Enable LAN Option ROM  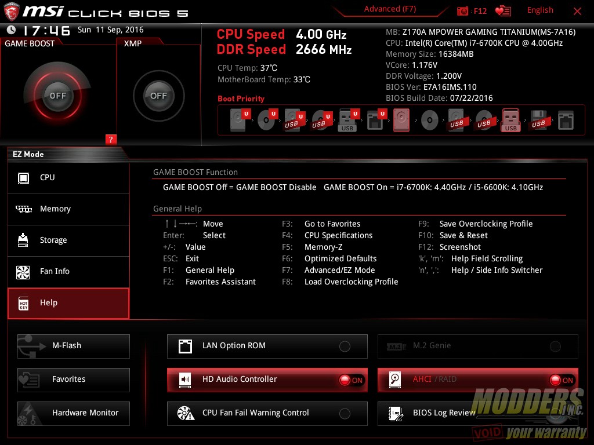[x=267, y=346]
